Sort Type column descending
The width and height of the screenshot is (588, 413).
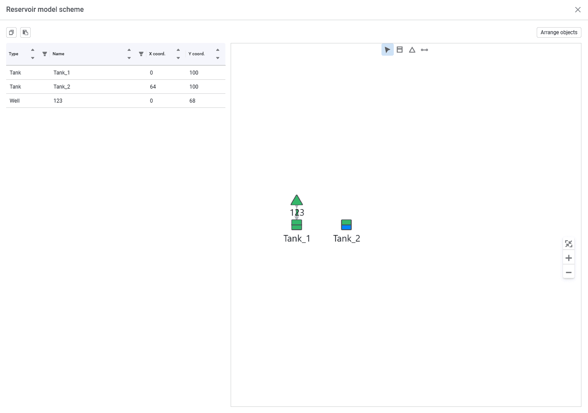coord(32,58)
